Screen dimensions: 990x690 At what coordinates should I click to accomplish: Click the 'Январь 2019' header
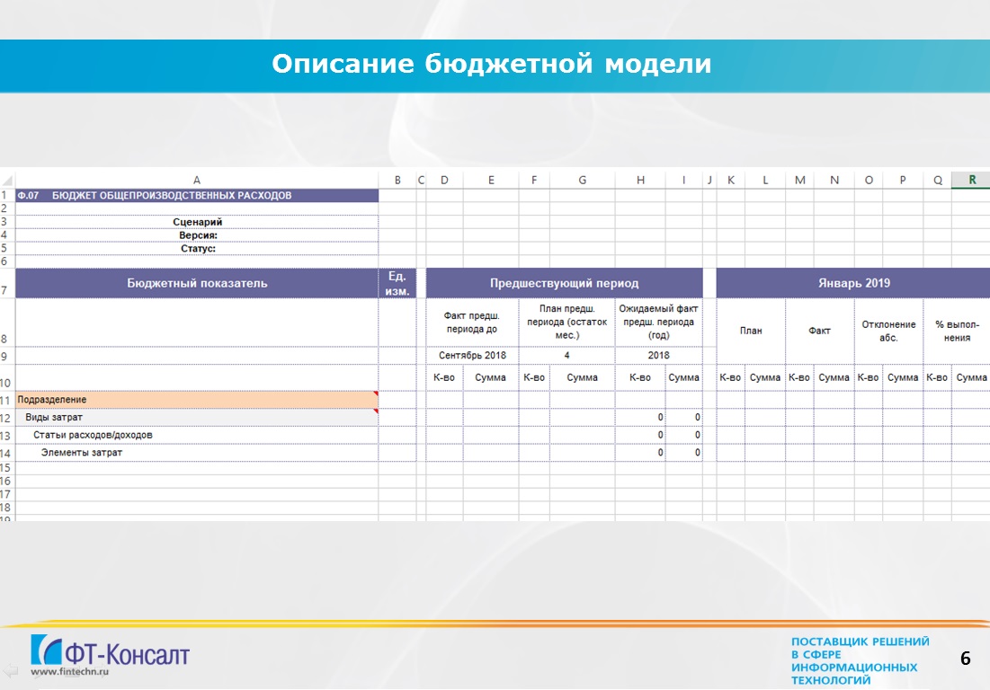[x=853, y=283]
